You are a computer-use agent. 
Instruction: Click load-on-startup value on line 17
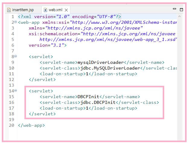[87, 108]
